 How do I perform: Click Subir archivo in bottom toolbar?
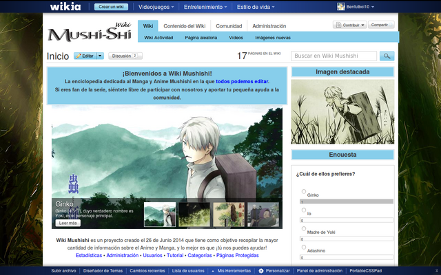click(63, 271)
